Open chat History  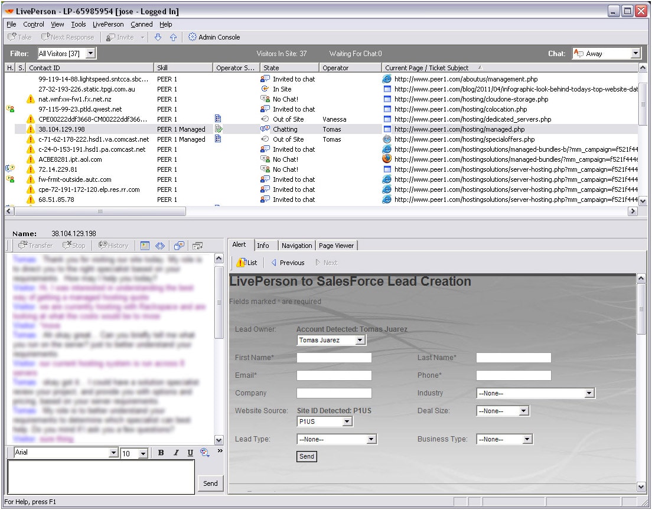coord(113,245)
